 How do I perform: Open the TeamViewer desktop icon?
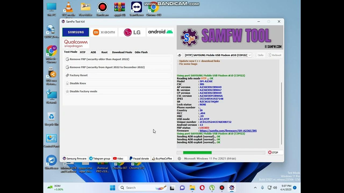[137, 9]
